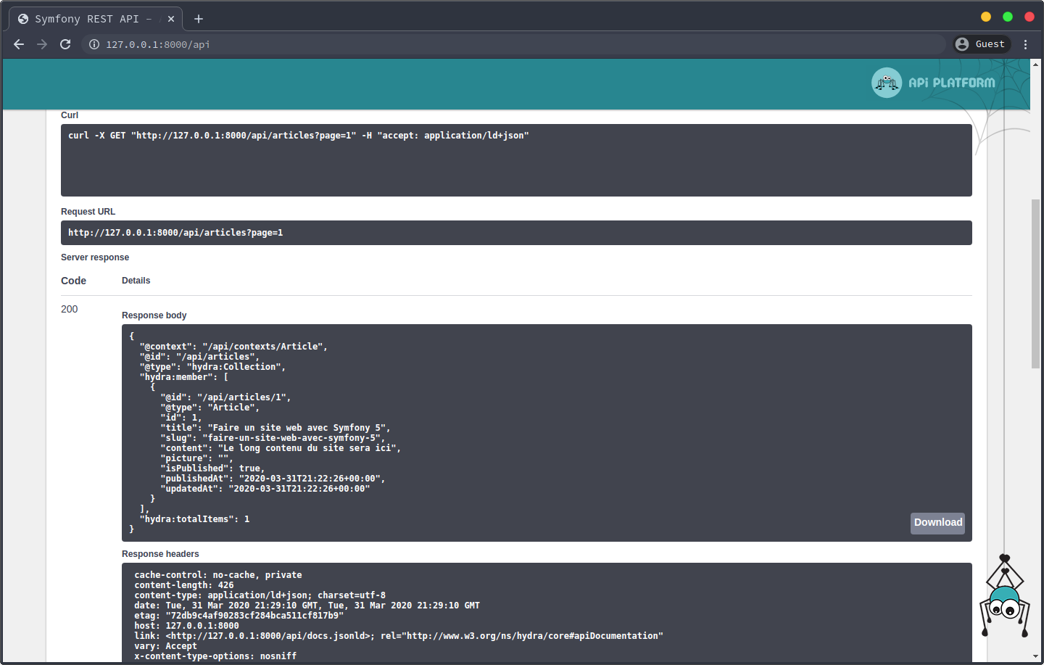Click the API PLATFORM header text

click(951, 83)
